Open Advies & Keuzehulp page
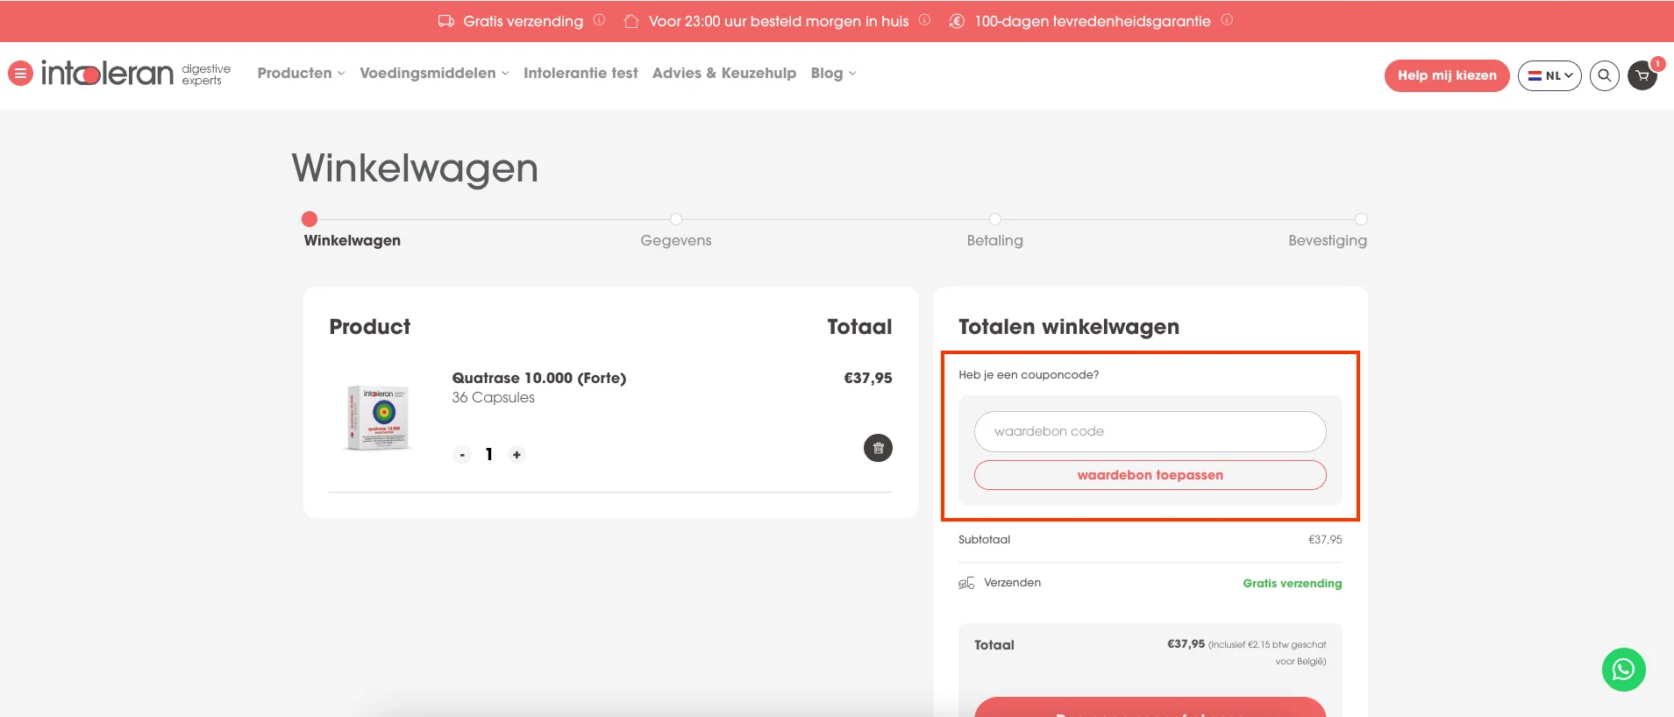Viewport: 1674px width, 717px height. (x=724, y=74)
